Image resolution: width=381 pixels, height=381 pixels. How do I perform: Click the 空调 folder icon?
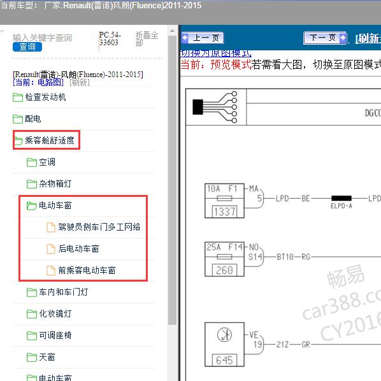click(x=32, y=162)
